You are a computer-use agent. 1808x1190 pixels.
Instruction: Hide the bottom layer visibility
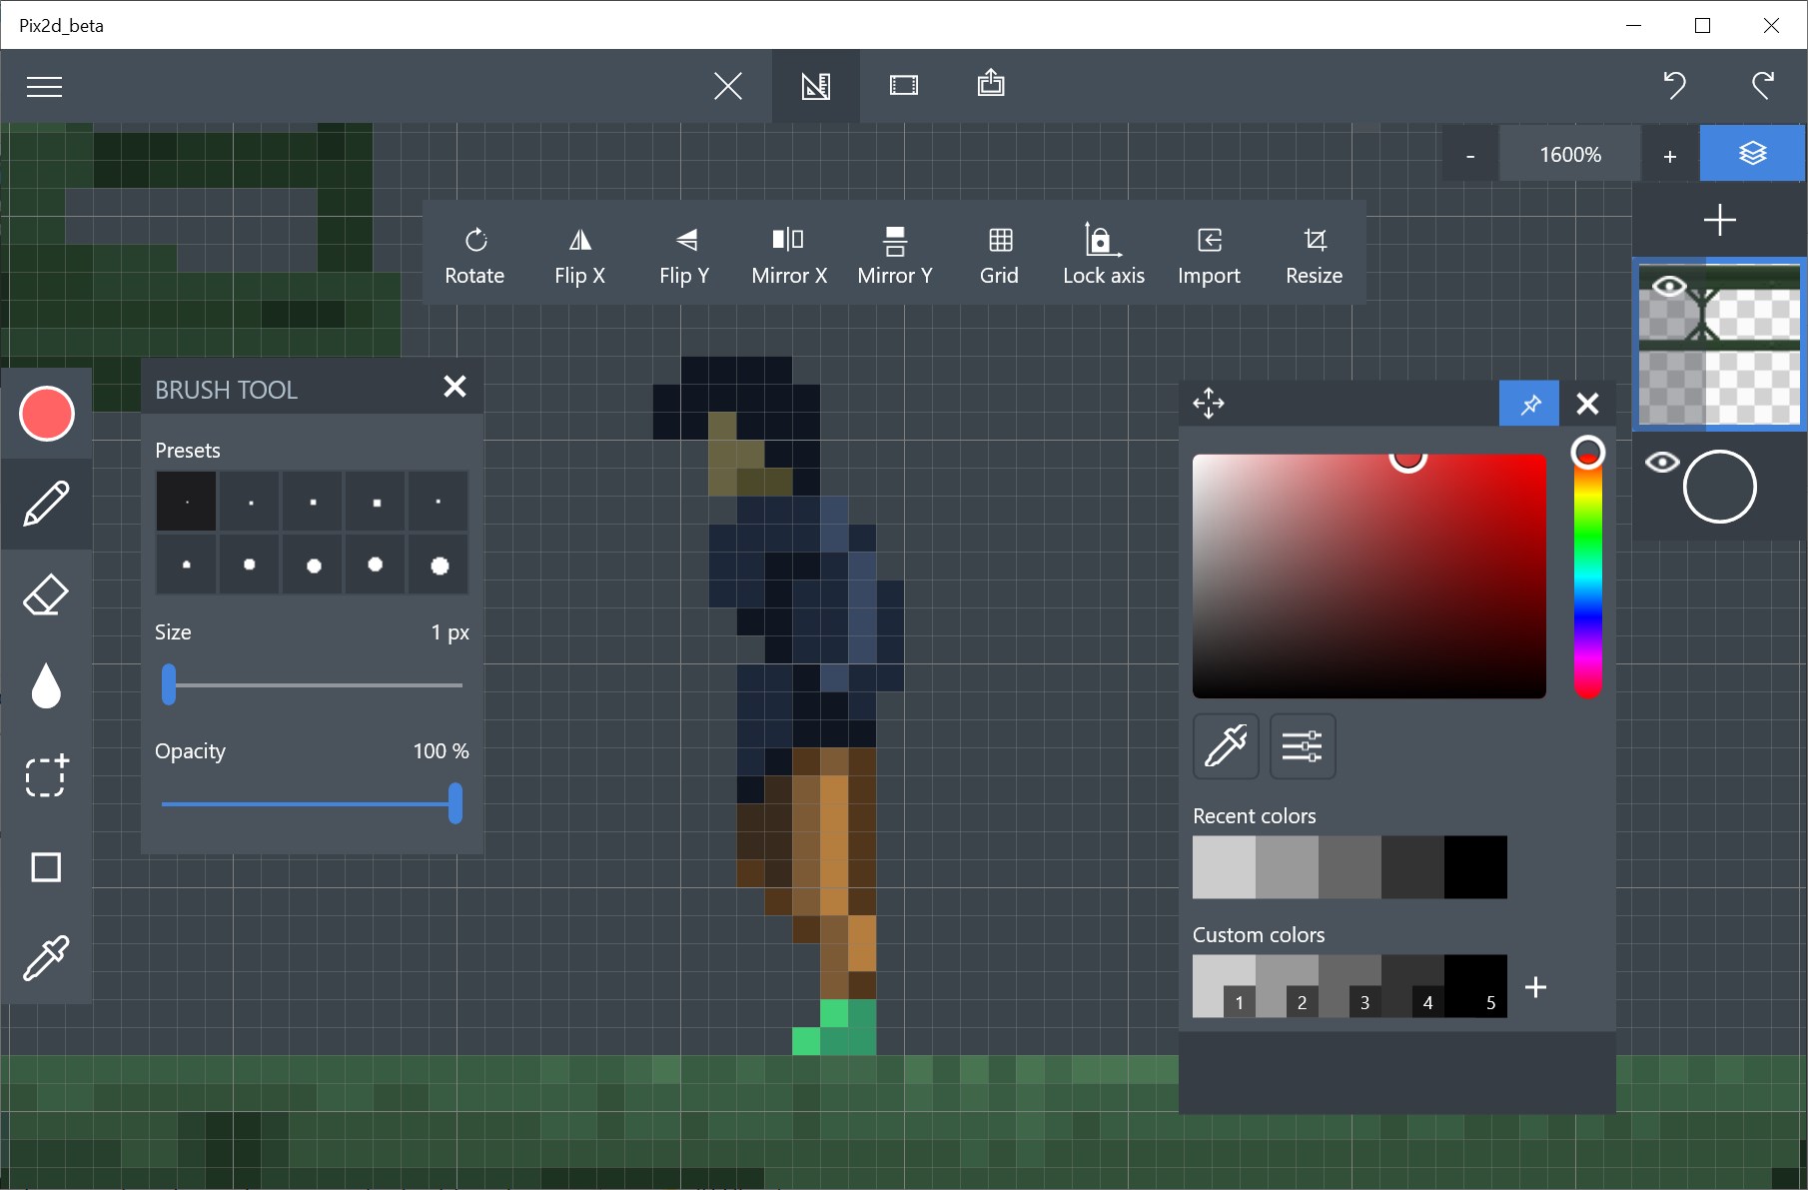point(1663,462)
